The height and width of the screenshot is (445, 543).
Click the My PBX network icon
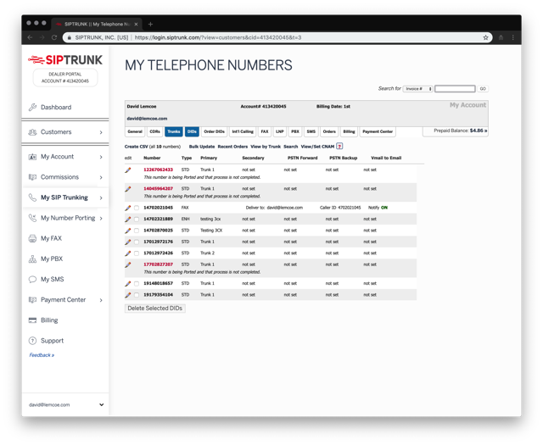pyautogui.click(x=32, y=259)
